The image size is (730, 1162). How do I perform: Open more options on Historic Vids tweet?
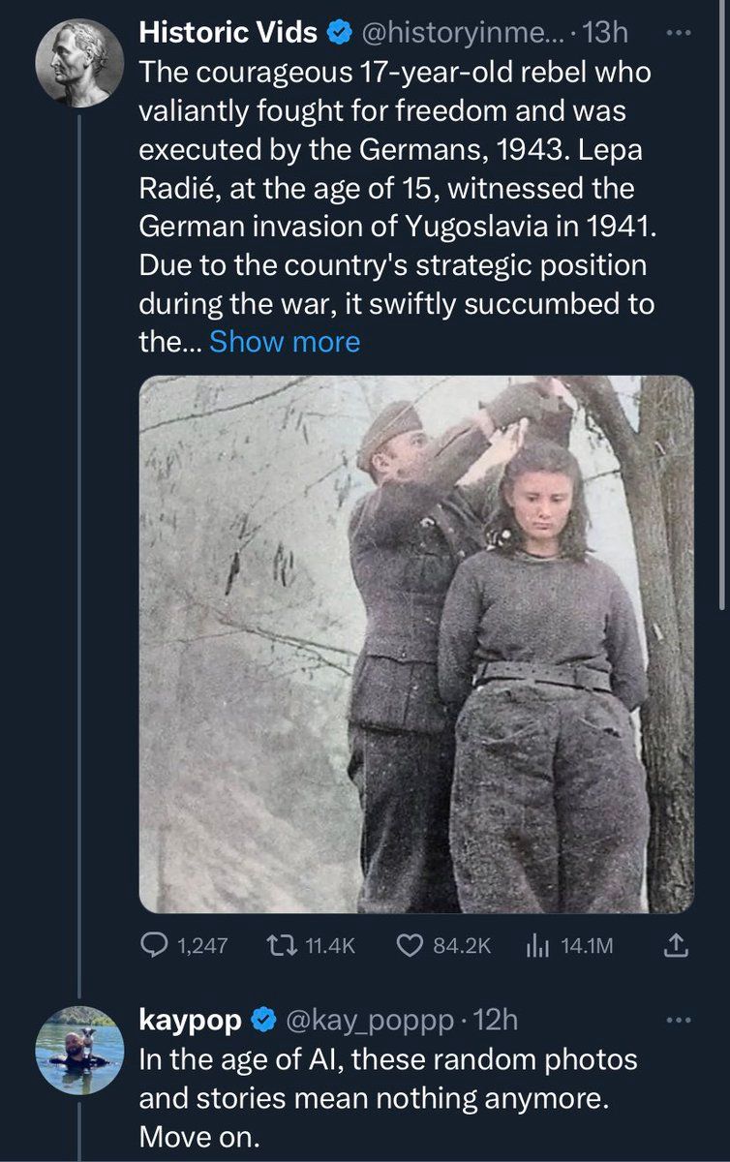[x=682, y=31]
